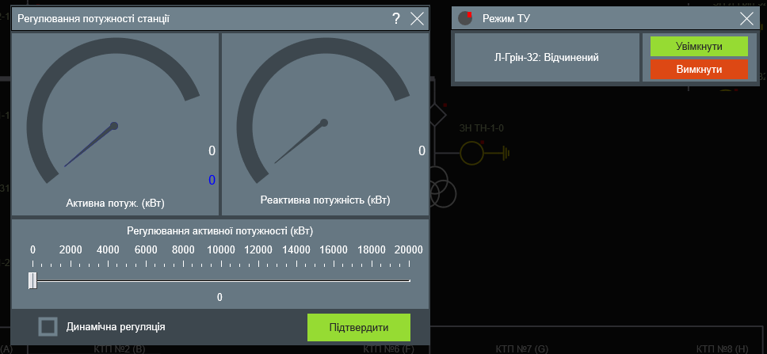
Task: Click the blue active power setpoint value
Action: coord(212,180)
